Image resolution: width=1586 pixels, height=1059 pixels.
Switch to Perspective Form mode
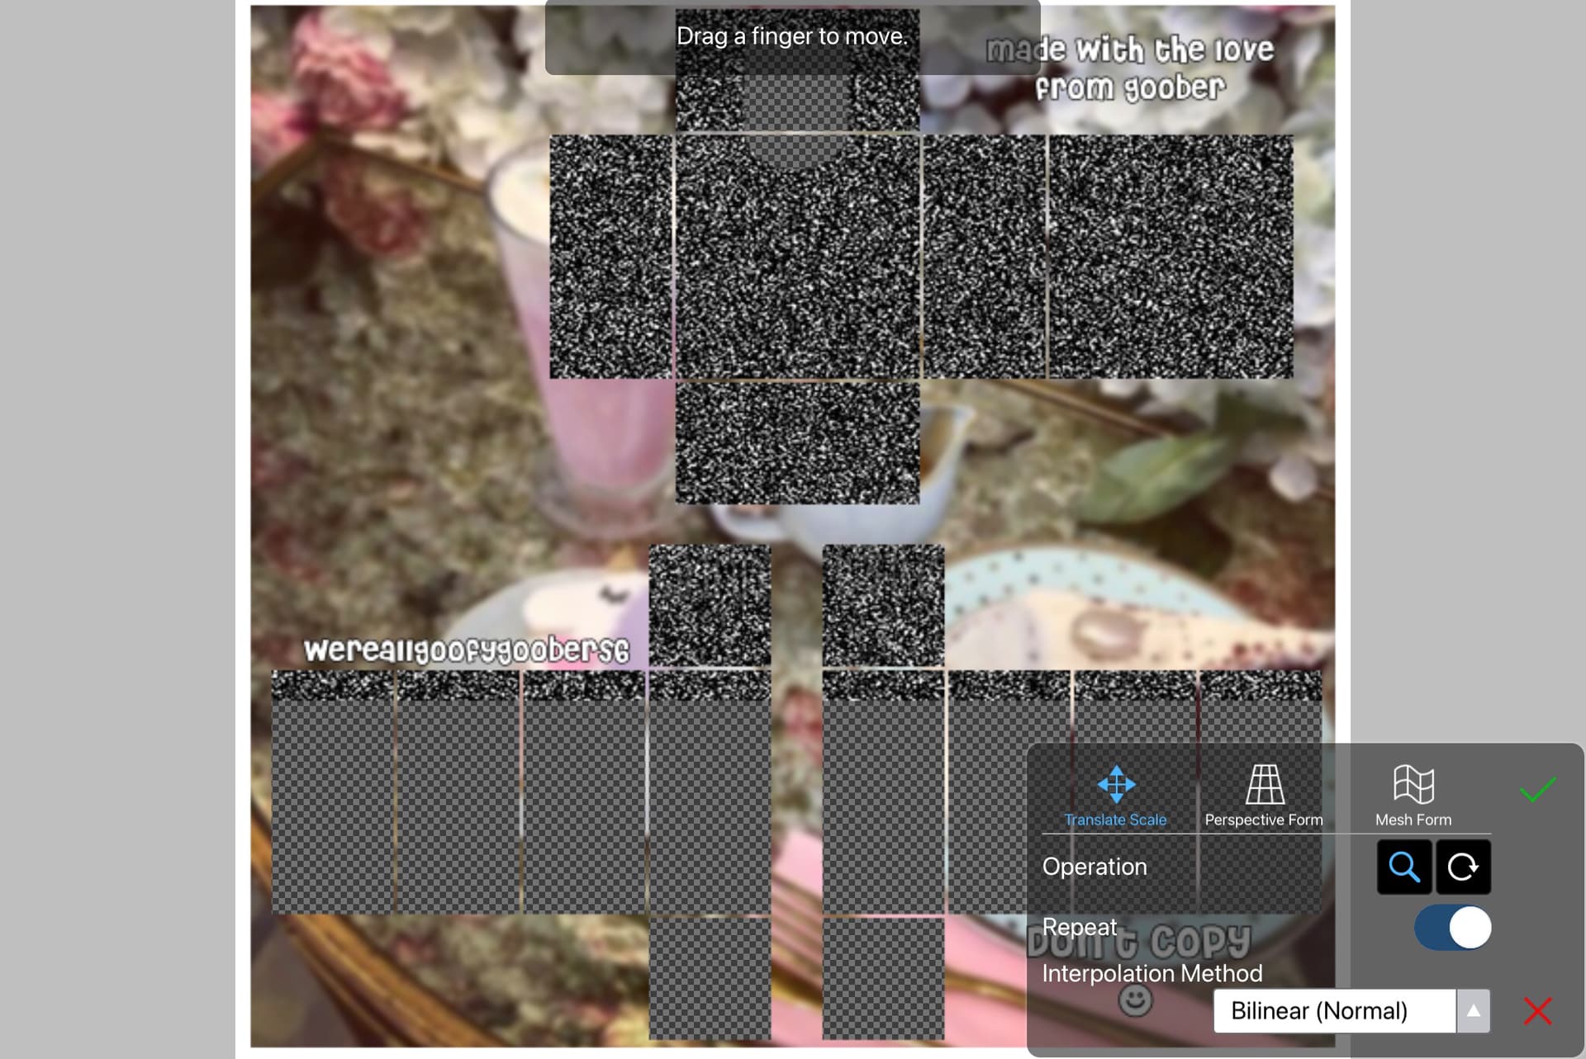point(1263,795)
